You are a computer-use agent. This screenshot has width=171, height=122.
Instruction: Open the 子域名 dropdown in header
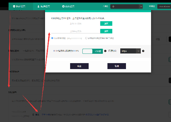click(x=127, y=7)
